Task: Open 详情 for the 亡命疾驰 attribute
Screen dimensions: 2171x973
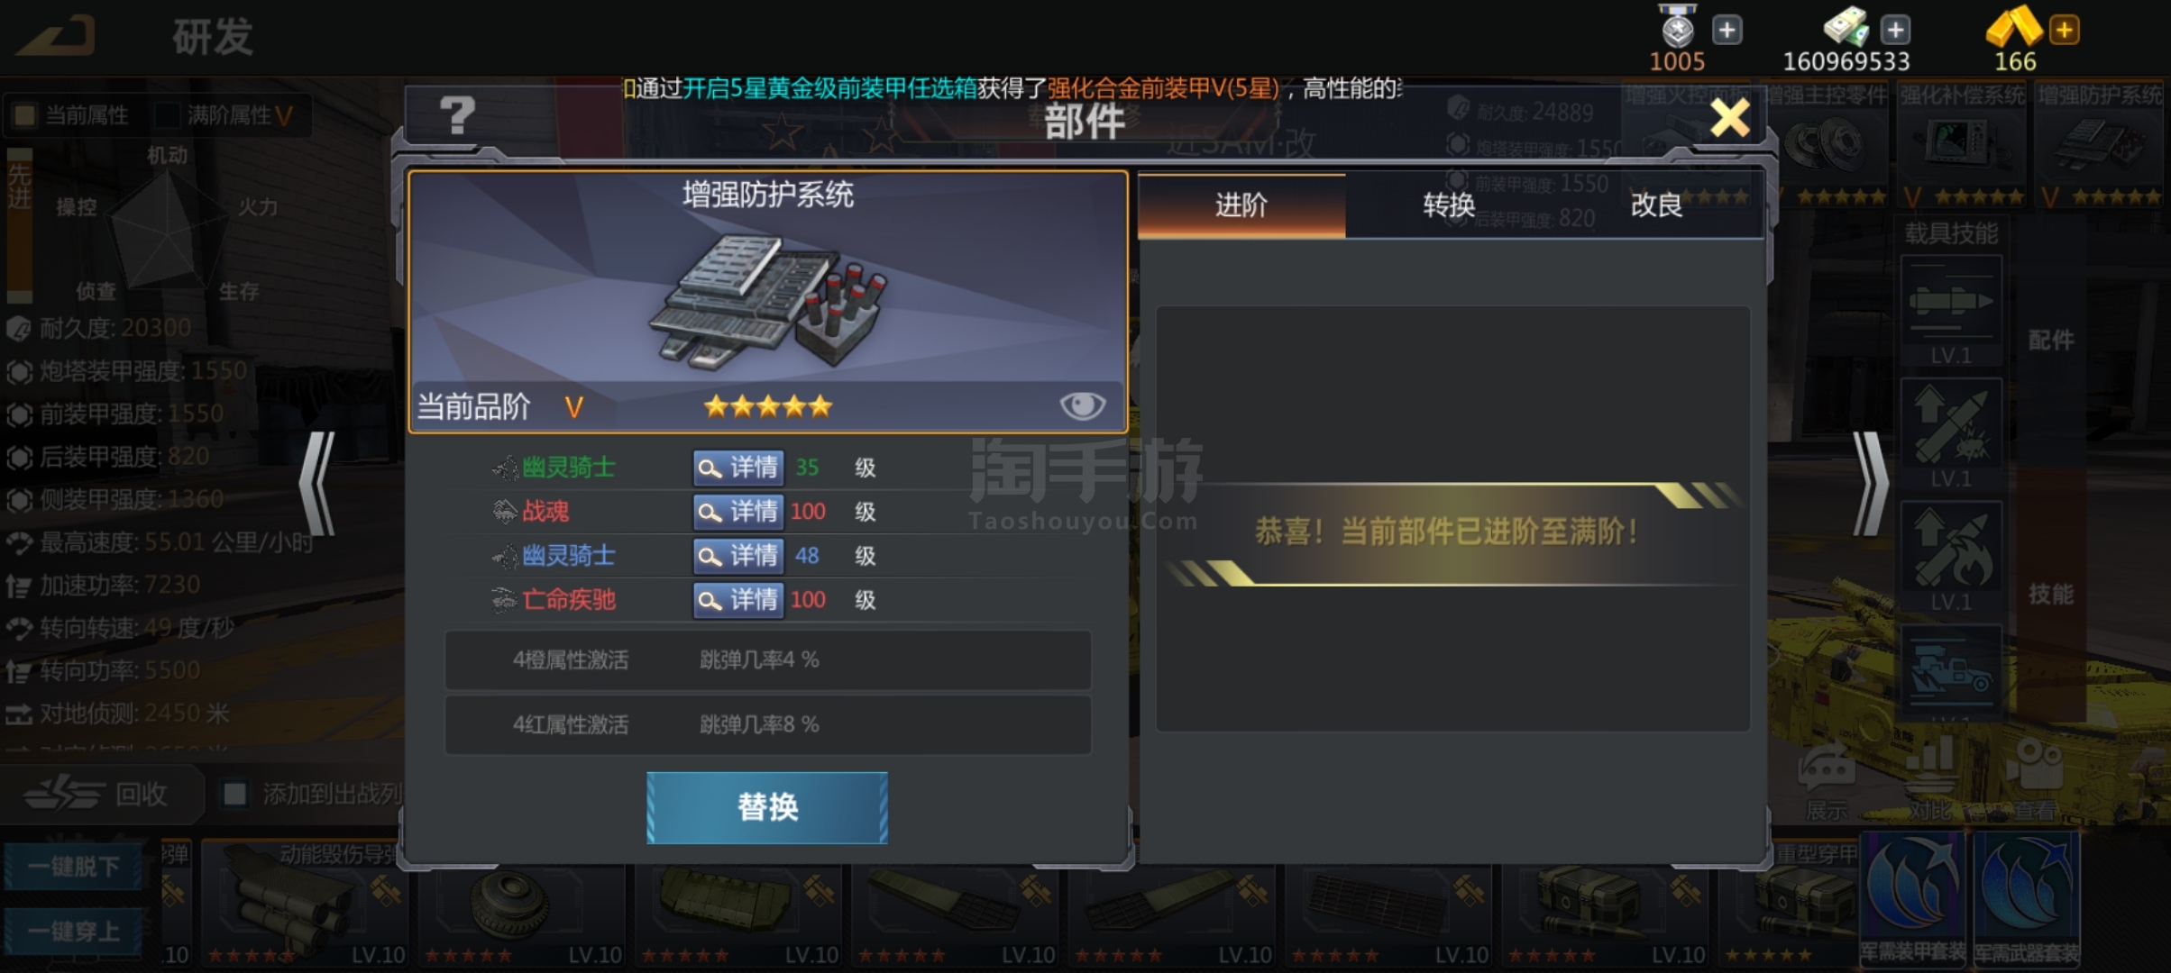Action: (x=737, y=600)
